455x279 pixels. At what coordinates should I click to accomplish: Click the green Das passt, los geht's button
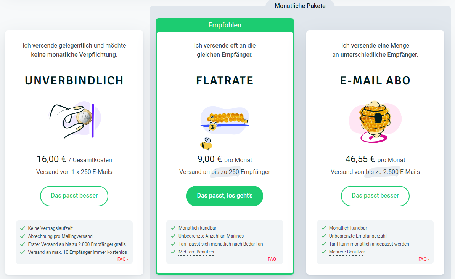(x=225, y=196)
